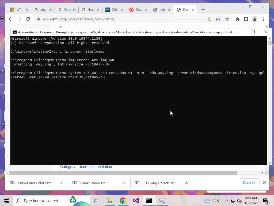This screenshot has width=274, height=206.
Task: Open the tab search chevron in Chrome
Action: [226, 7]
